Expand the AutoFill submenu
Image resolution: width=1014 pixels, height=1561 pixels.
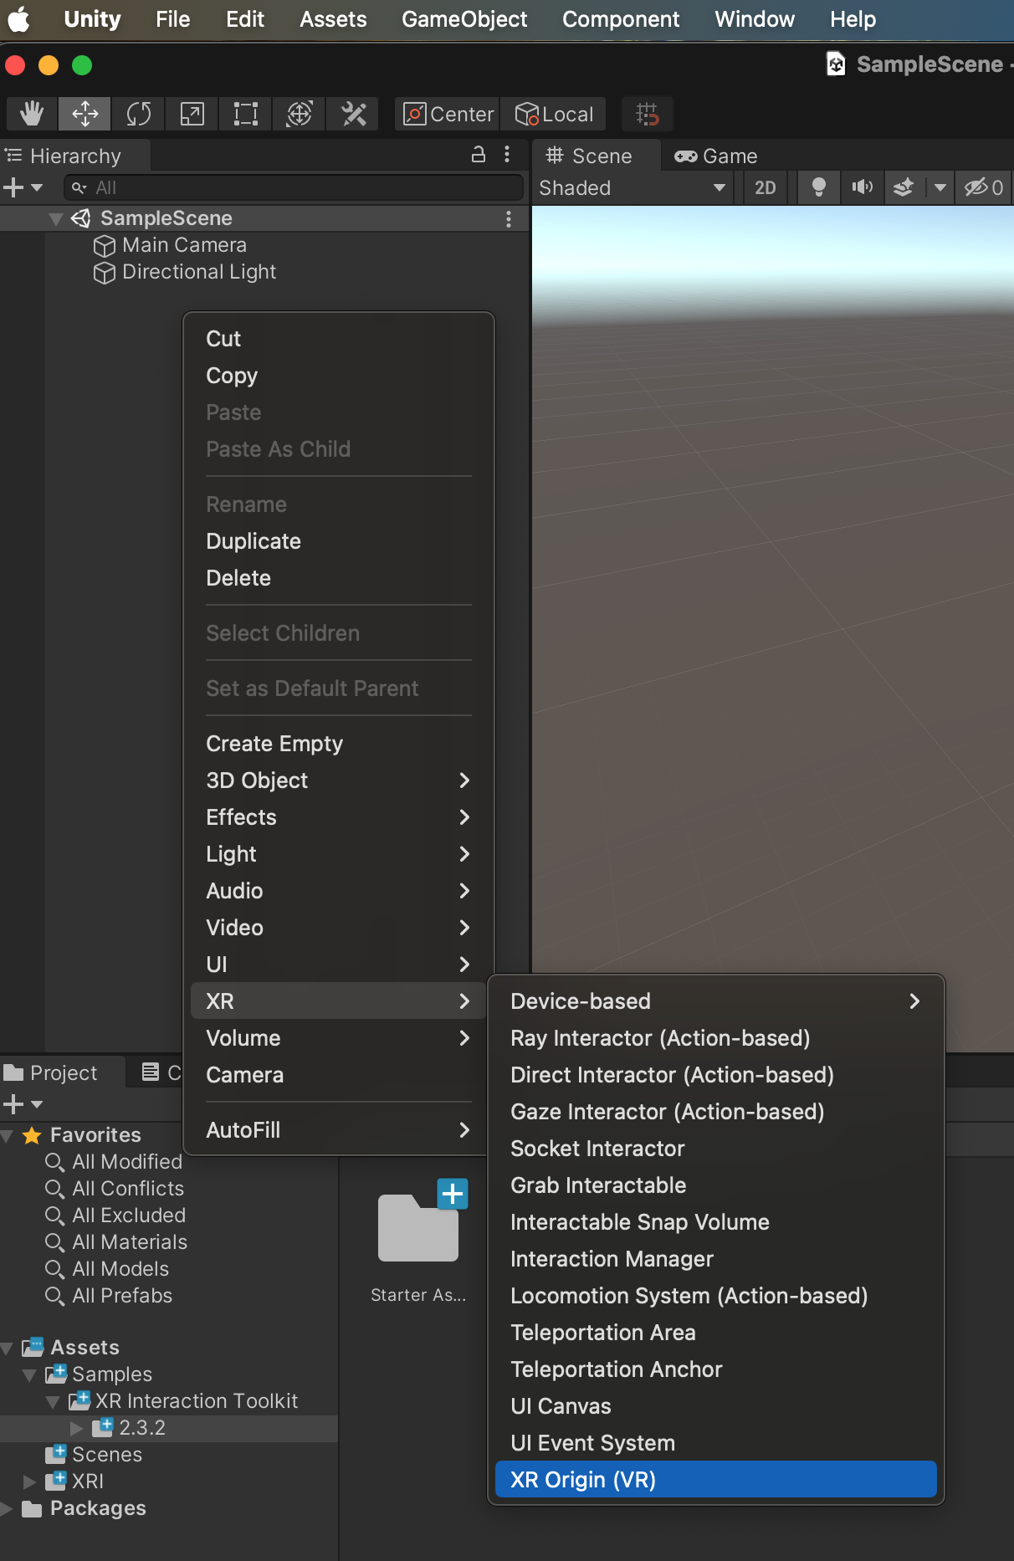coord(339,1130)
